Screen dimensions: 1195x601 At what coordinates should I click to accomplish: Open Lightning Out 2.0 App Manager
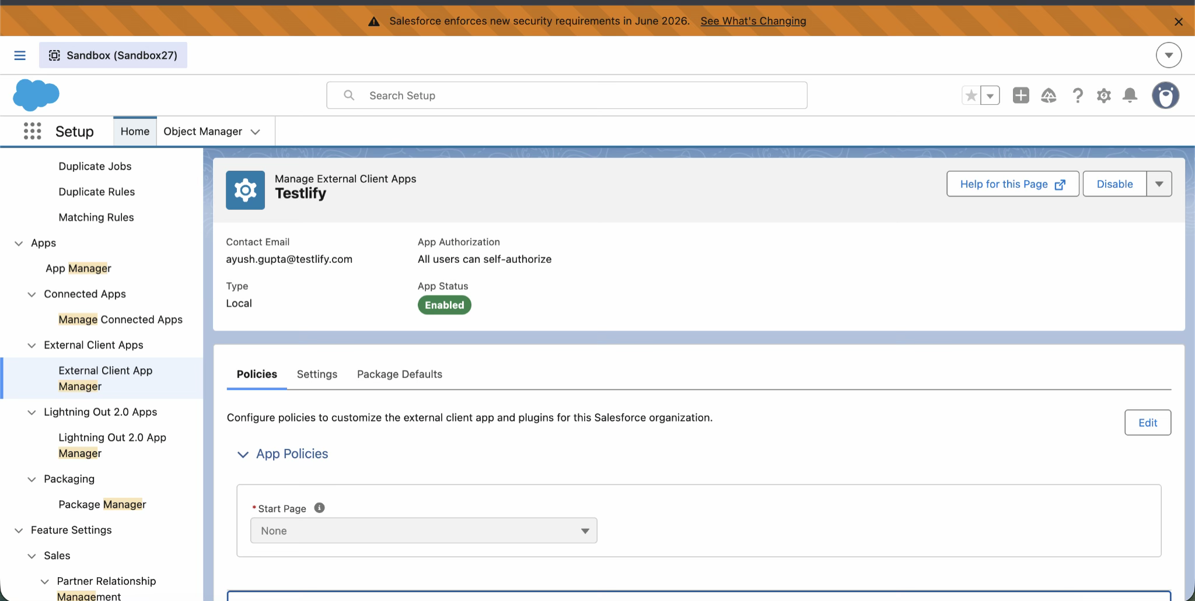coord(113,445)
